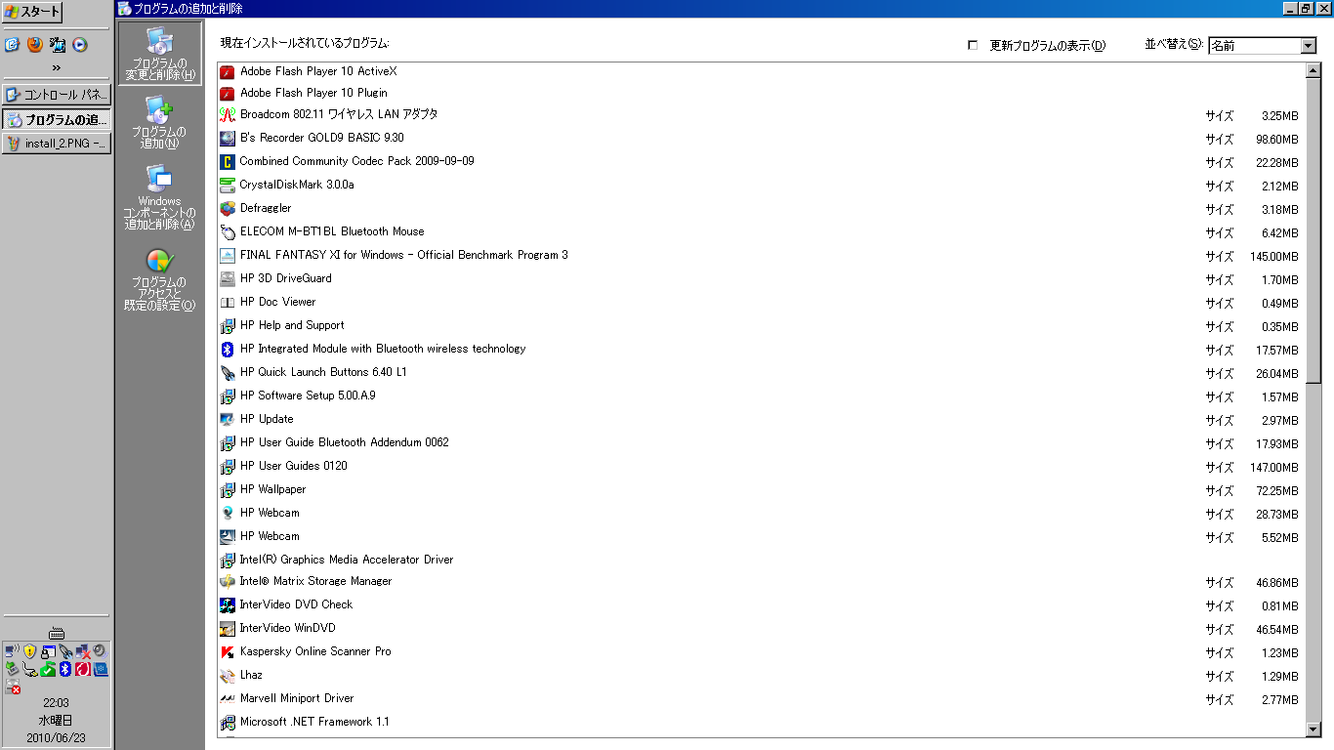Image resolution: width=1334 pixels, height=750 pixels.
Task: Click the Bluetooth icon in system tray
Action: [65, 669]
